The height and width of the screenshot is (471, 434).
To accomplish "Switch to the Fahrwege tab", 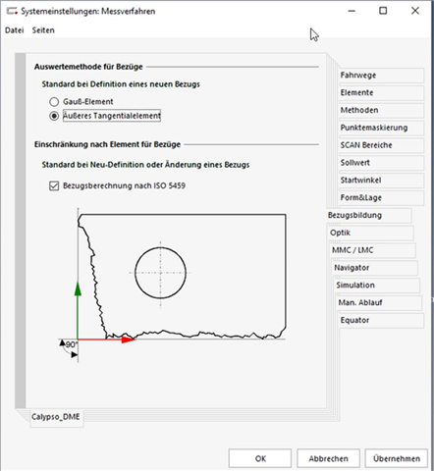I will pyautogui.click(x=381, y=76).
